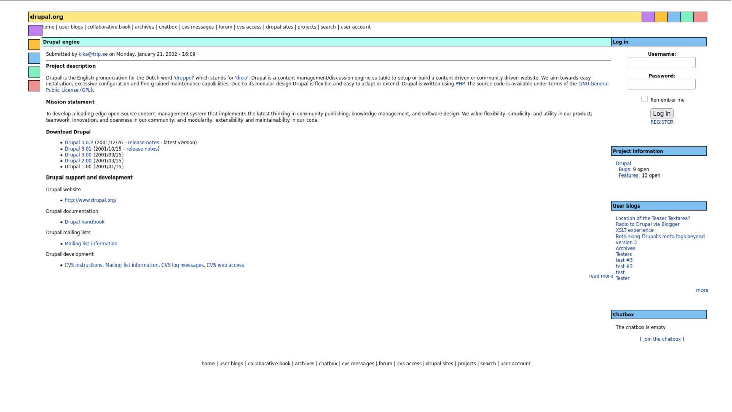Open user account in the top navigation
Viewport: 732px width, 412px height.
[355, 27]
